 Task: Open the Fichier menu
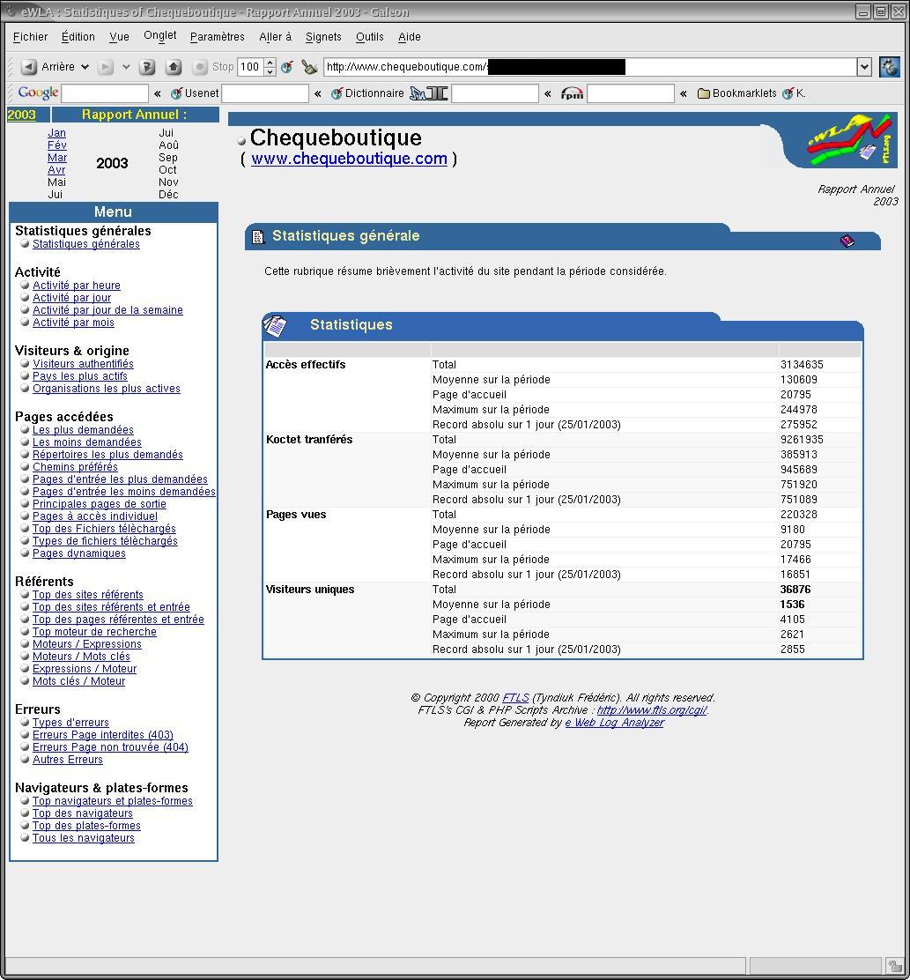[30, 37]
